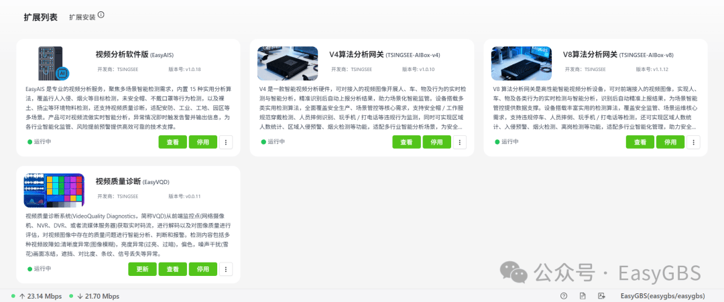The height and width of the screenshot is (302, 724).
Task: Click the V4算法分析网关 device thumbnail
Action: pos(287,63)
